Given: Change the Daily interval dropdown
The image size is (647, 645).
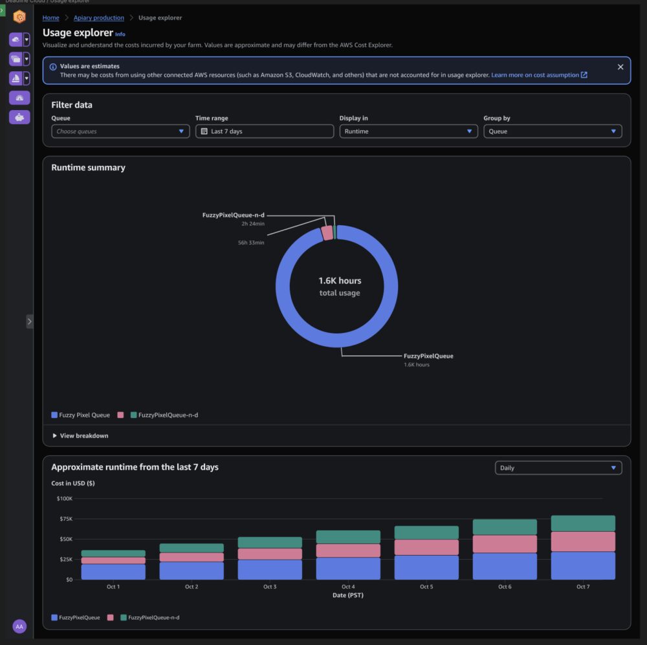Looking at the screenshot, I should coord(558,468).
